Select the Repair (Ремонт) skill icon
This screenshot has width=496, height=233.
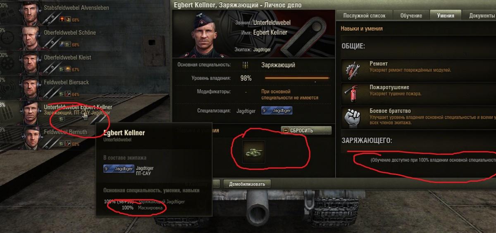click(x=354, y=71)
